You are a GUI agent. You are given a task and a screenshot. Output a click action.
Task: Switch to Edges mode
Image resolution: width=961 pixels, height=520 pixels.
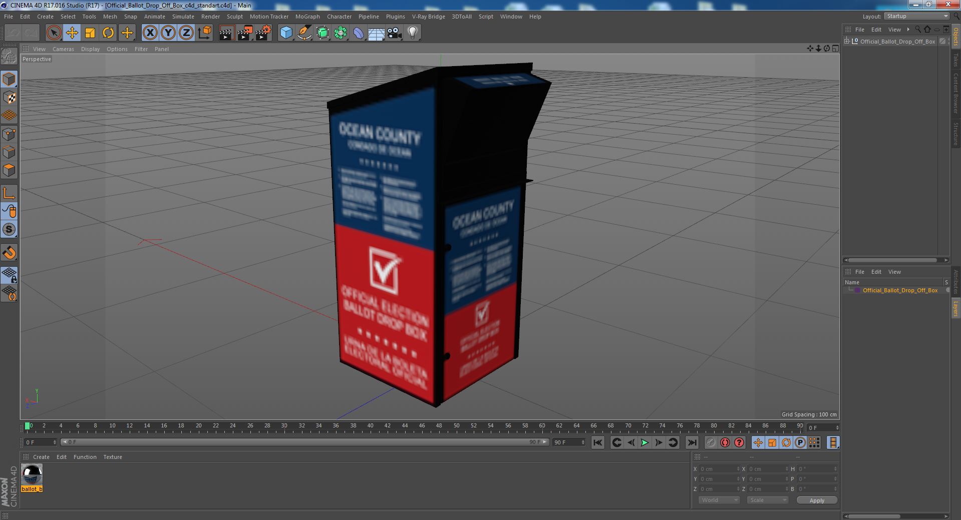(9, 152)
